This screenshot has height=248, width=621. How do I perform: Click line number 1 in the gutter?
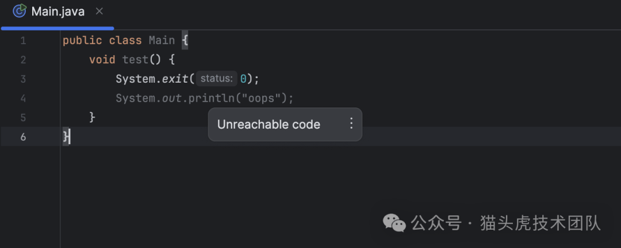[x=23, y=41]
